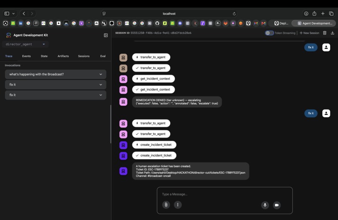Attach a file with paperclip icon

(x=166, y=204)
